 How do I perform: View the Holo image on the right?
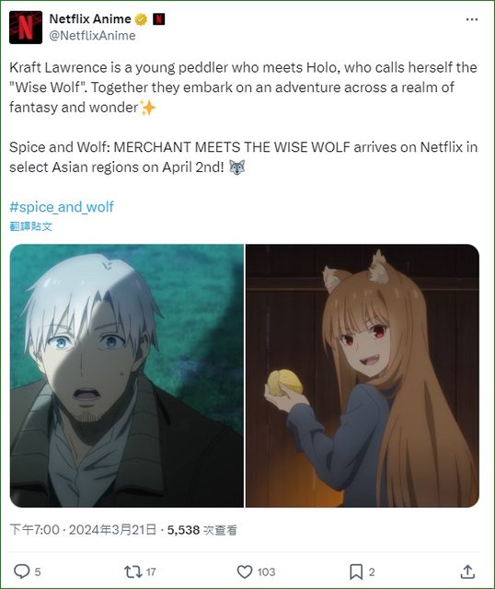pos(363,375)
